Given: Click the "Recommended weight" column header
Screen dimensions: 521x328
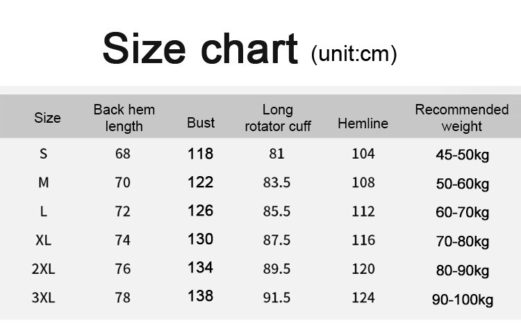Looking at the screenshot, I should [x=461, y=118].
